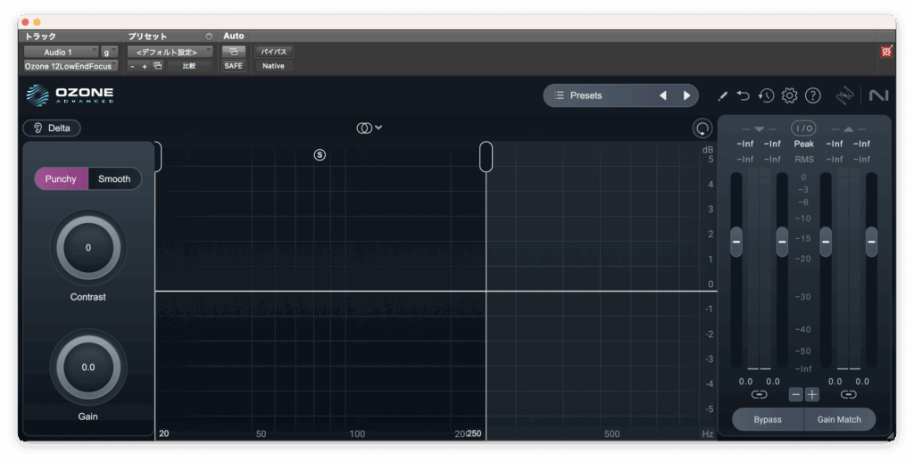Open the <デフォルト設定> preset dropdown
This screenshot has width=914, height=462.
click(x=169, y=53)
